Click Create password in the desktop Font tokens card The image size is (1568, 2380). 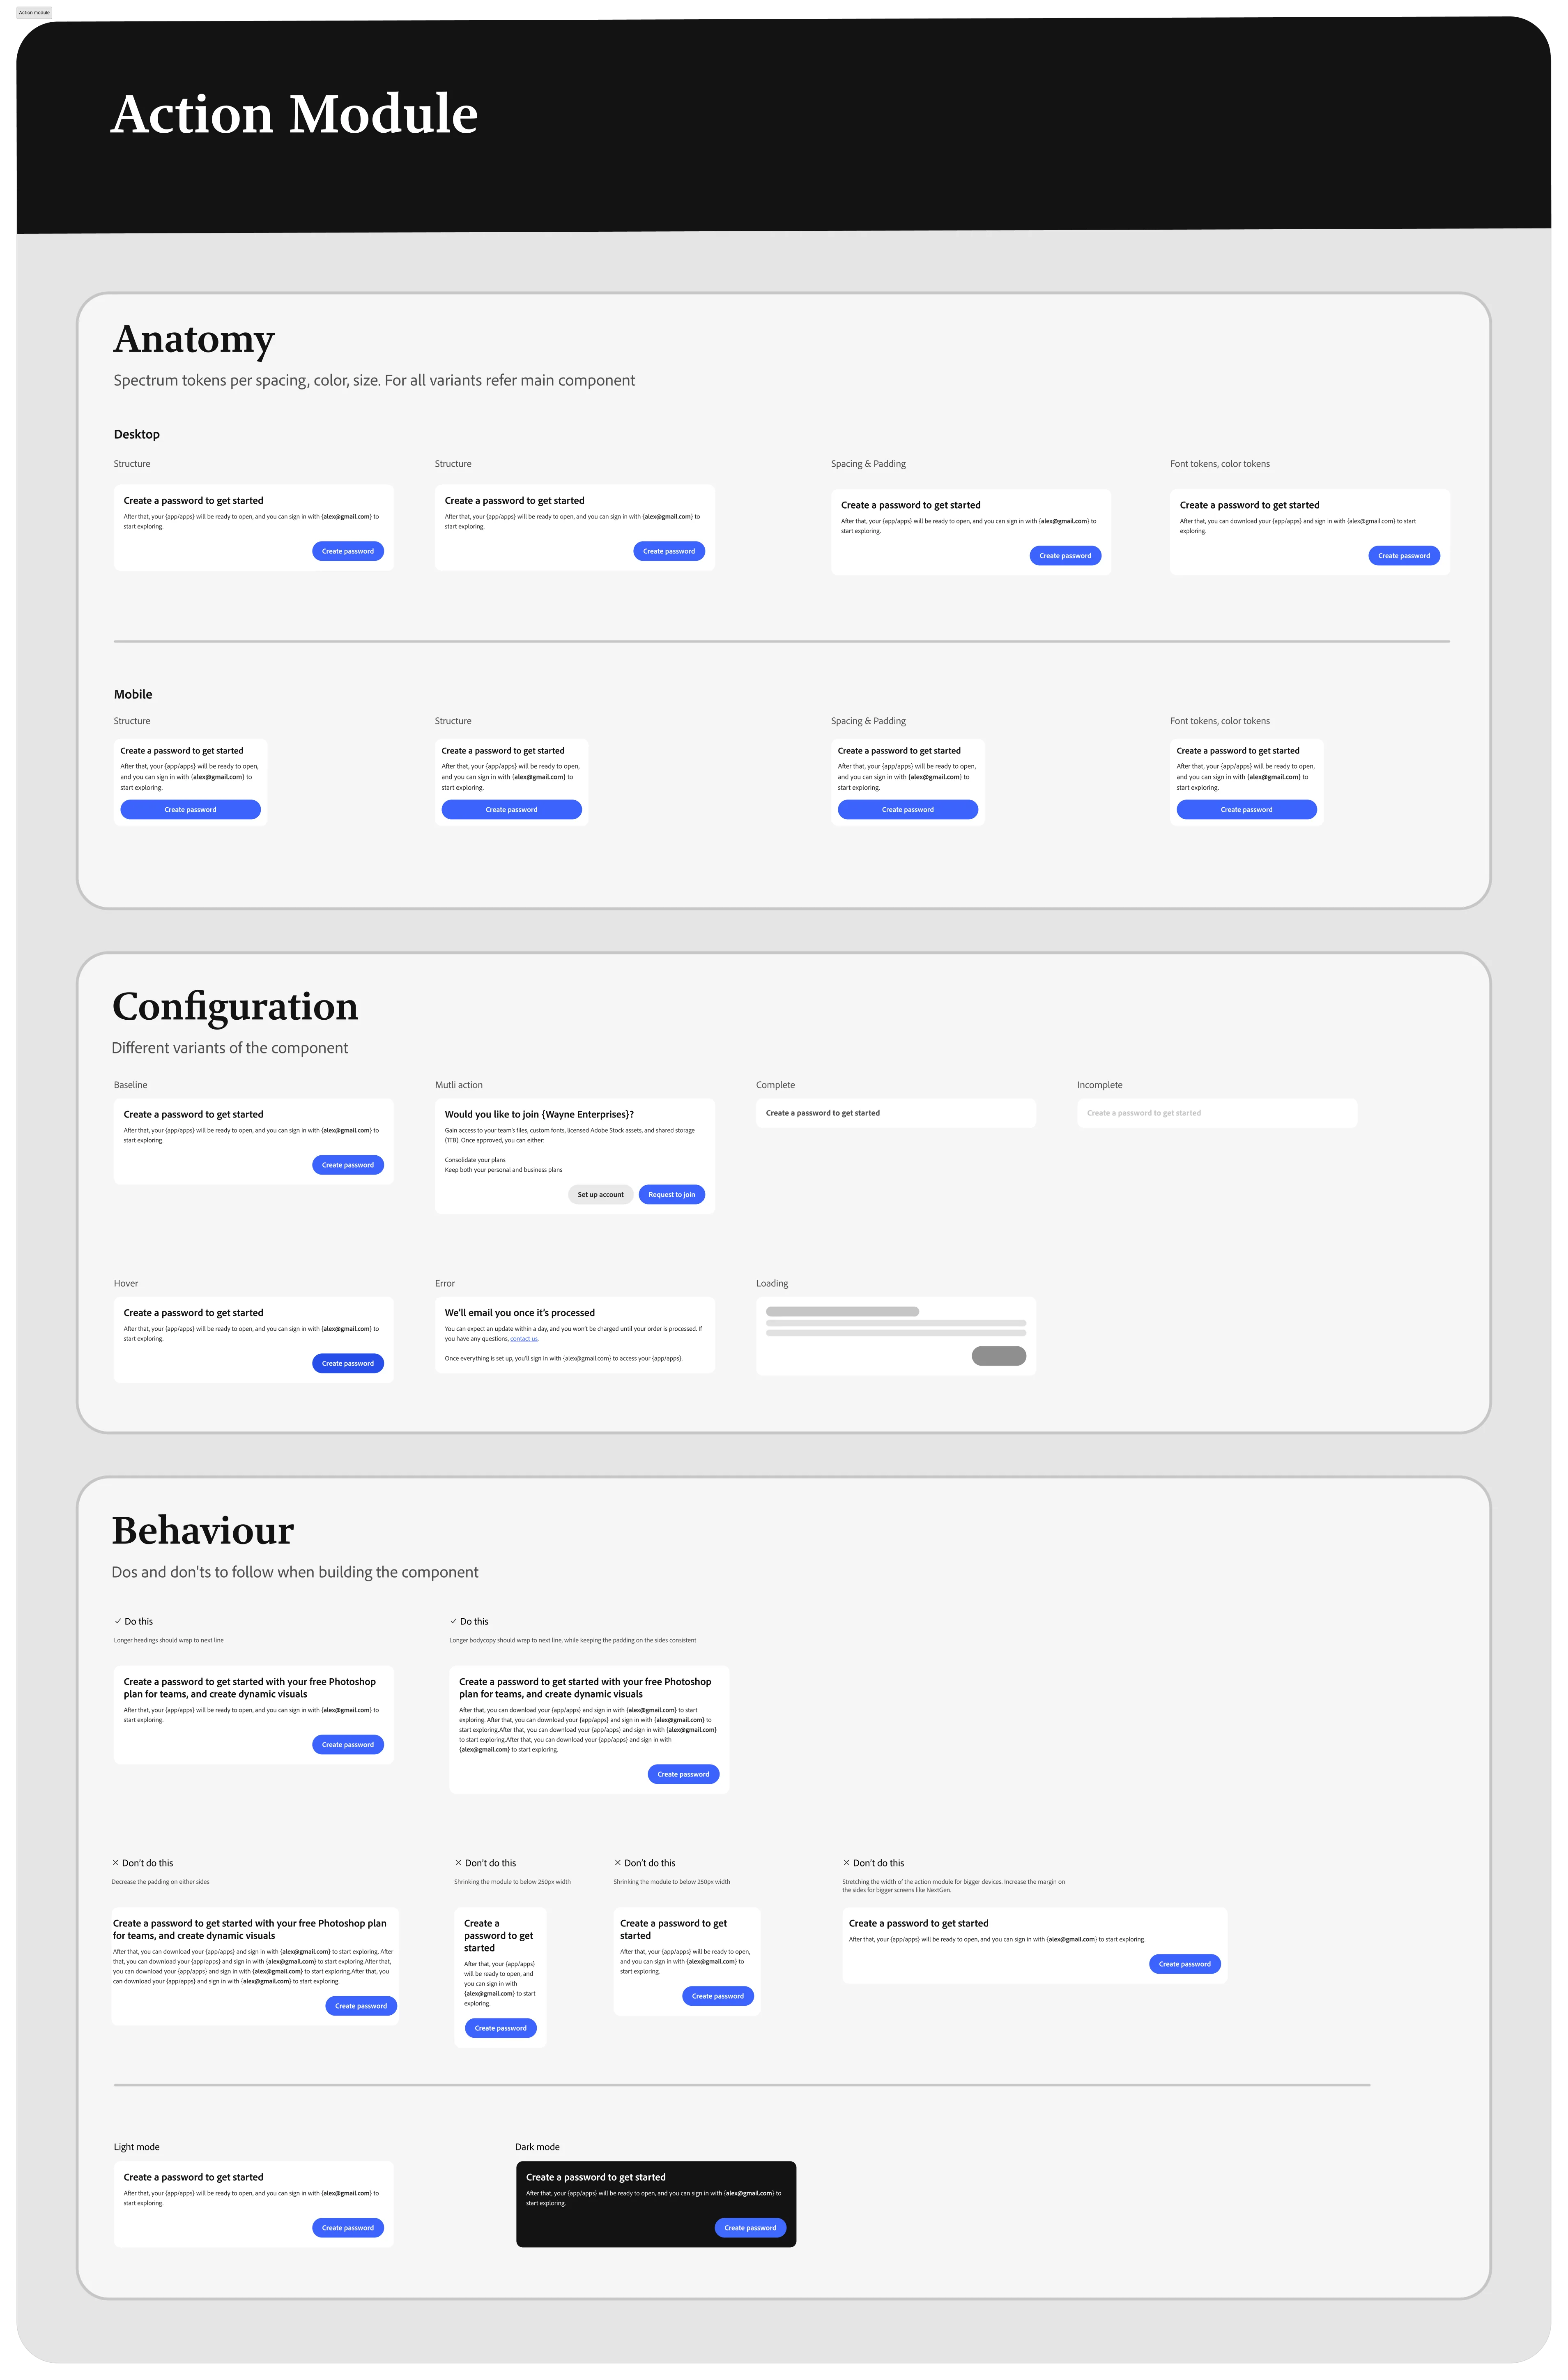(1404, 555)
